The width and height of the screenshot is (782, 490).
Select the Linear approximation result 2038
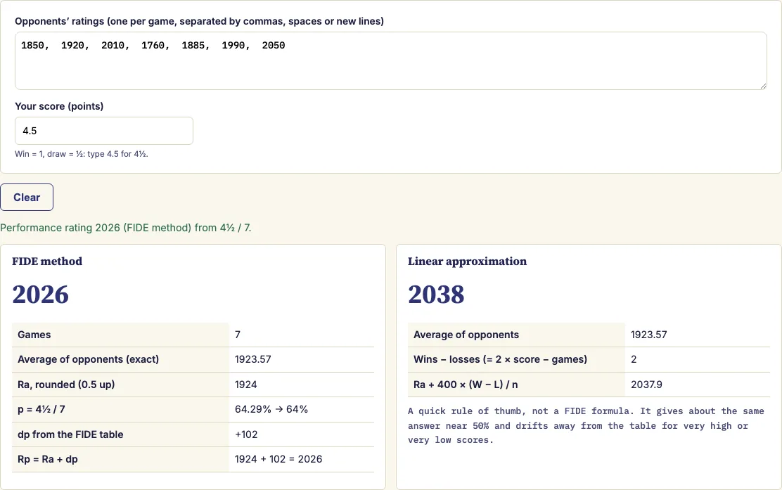tap(436, 294)
